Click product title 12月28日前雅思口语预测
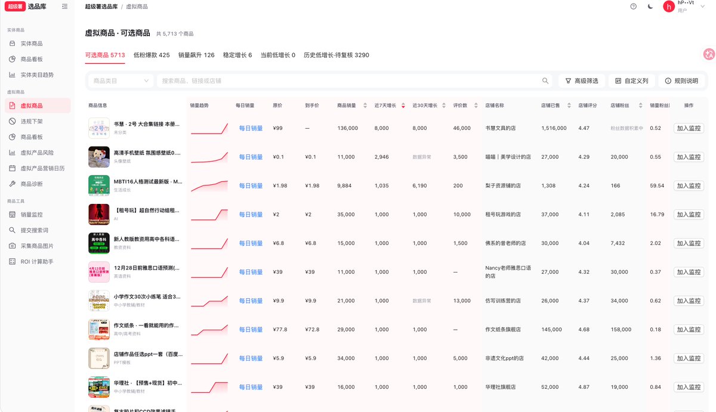The height and width of the screenshot is (412, 716). click(147, 268)
